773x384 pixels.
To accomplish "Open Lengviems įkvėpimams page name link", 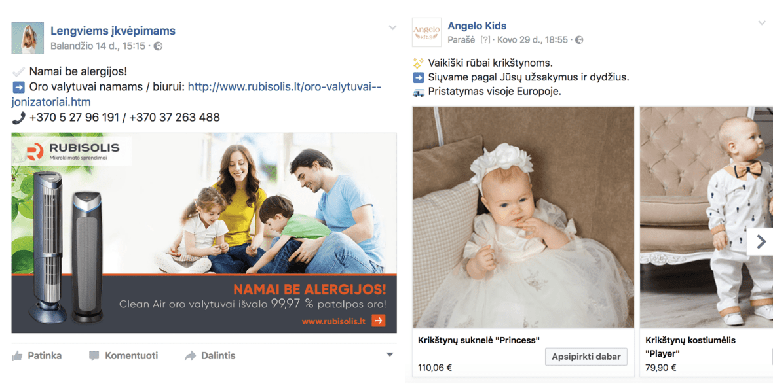I will click(x=113, y=31).
